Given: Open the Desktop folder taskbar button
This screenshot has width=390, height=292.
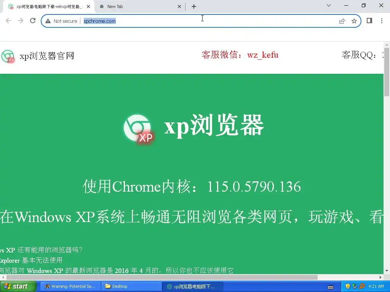Looking at the screenshot, I should point(131,287).
